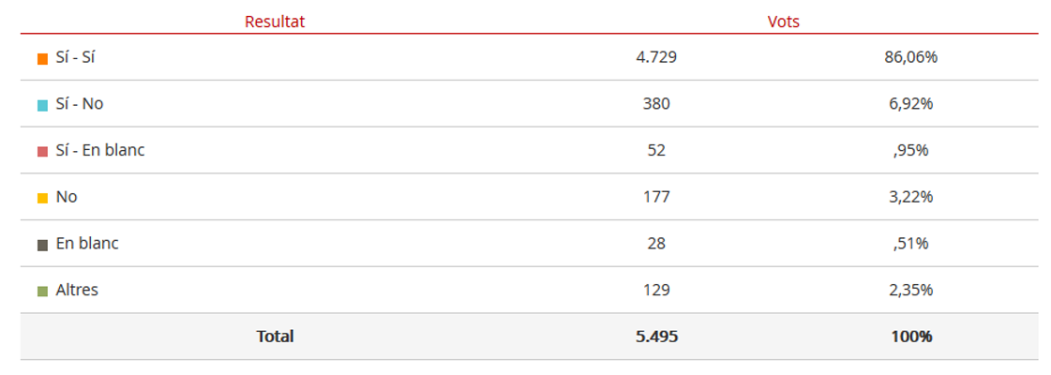Image resolution: width=1051 pixels, height=375 pixels.
Task: Click the 2,35% Altres percentage
Action: (911, 290)
